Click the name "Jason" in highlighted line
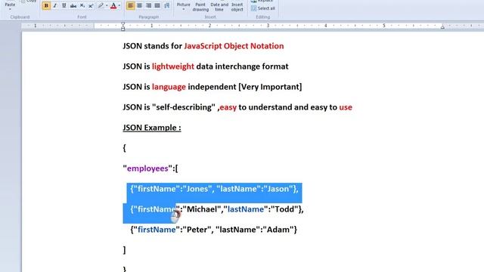This screenshot has width=484, height=272. coord(278,189)
